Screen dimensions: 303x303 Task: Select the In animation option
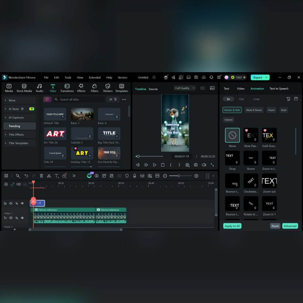tap(228, 99)
